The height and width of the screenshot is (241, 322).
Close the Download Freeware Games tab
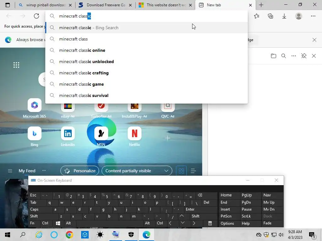coord(130,5)
